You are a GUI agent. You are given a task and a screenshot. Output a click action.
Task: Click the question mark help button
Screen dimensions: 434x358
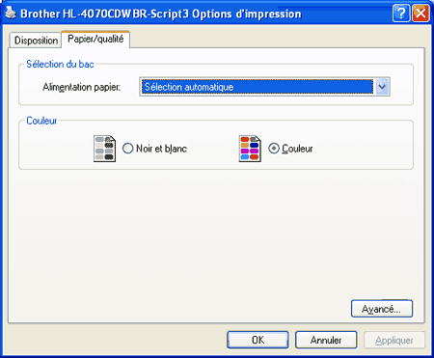point(401,14)
